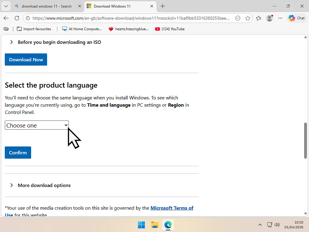Select the Download Windows 11 tab

point(118,6)
